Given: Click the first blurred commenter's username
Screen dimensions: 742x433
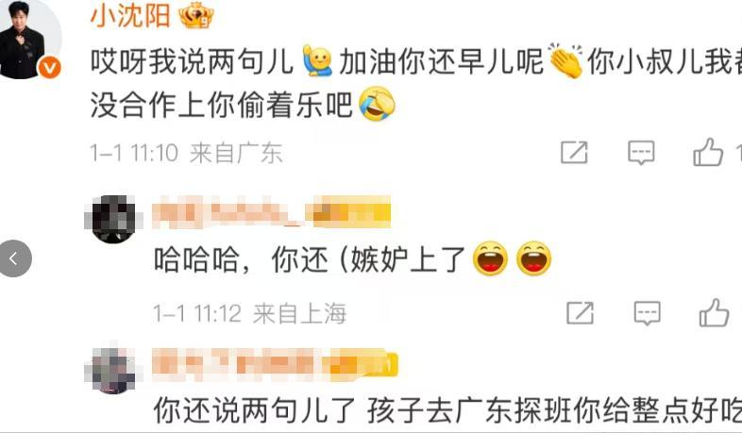Looking at the screenshot, I should point(272,211).
